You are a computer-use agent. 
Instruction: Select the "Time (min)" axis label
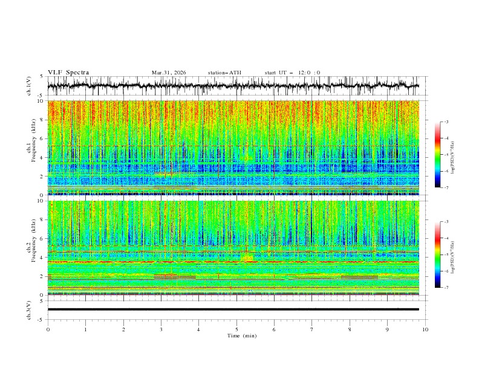[242, 336]
